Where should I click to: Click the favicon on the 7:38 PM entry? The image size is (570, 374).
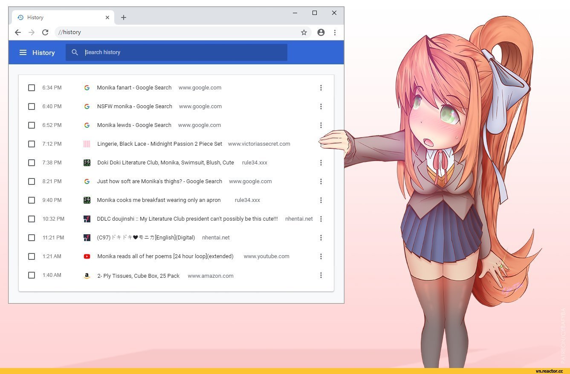(x=87, y=163)
